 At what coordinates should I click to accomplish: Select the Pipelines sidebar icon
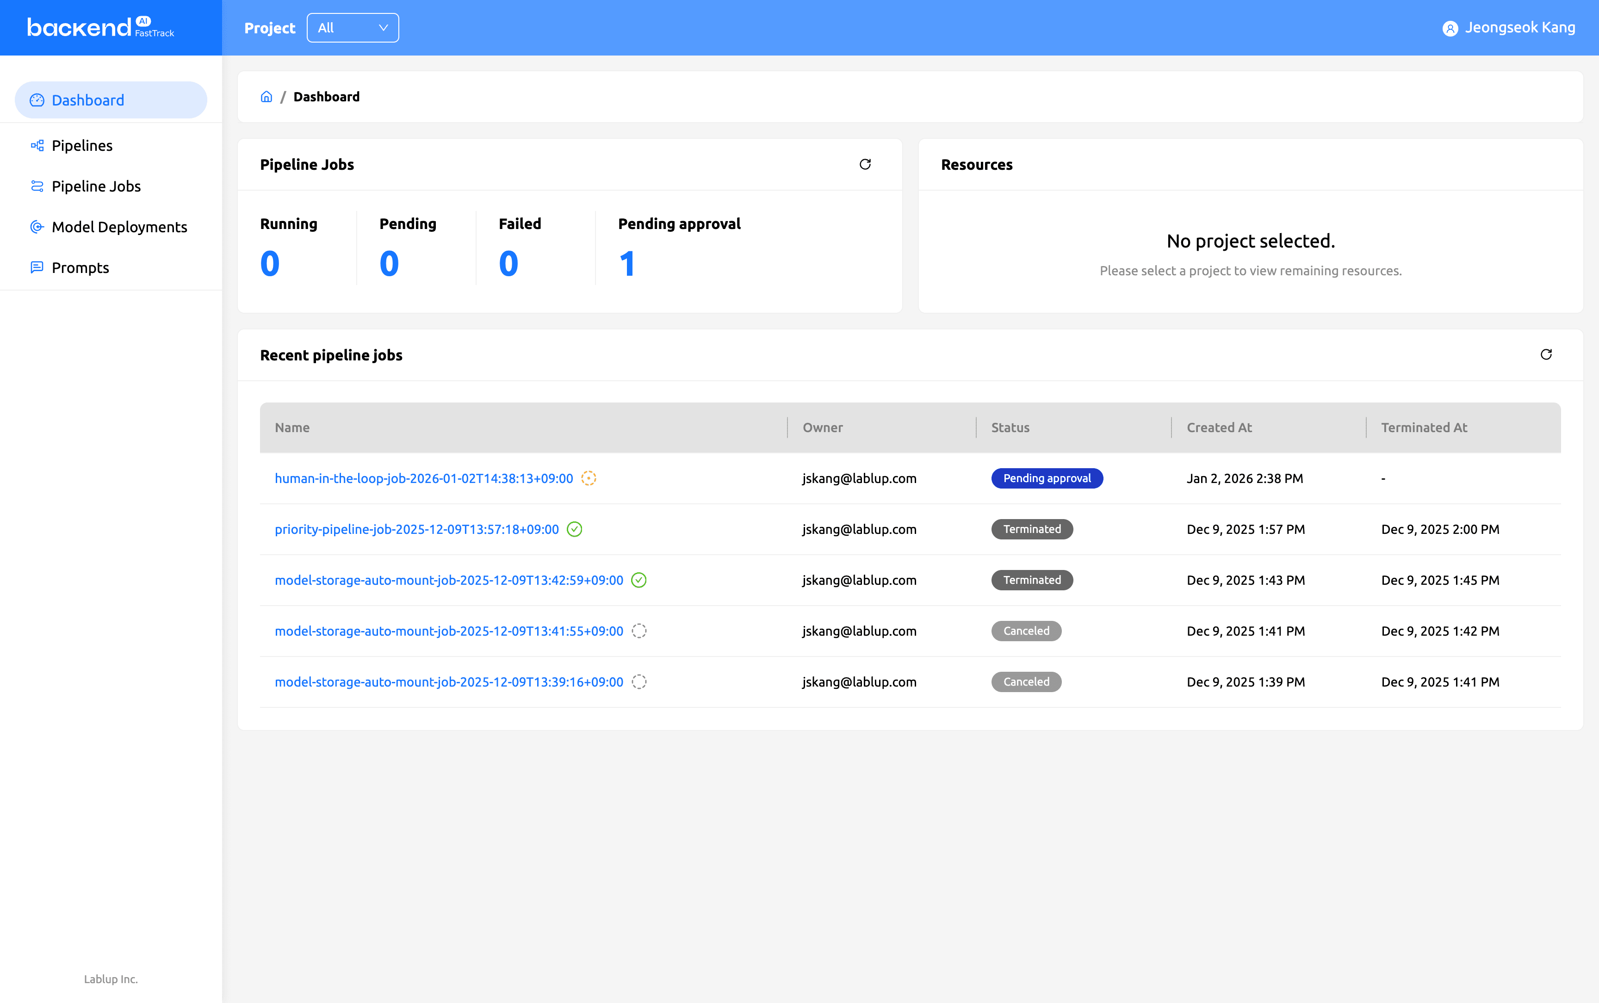(x=37, y=145)
